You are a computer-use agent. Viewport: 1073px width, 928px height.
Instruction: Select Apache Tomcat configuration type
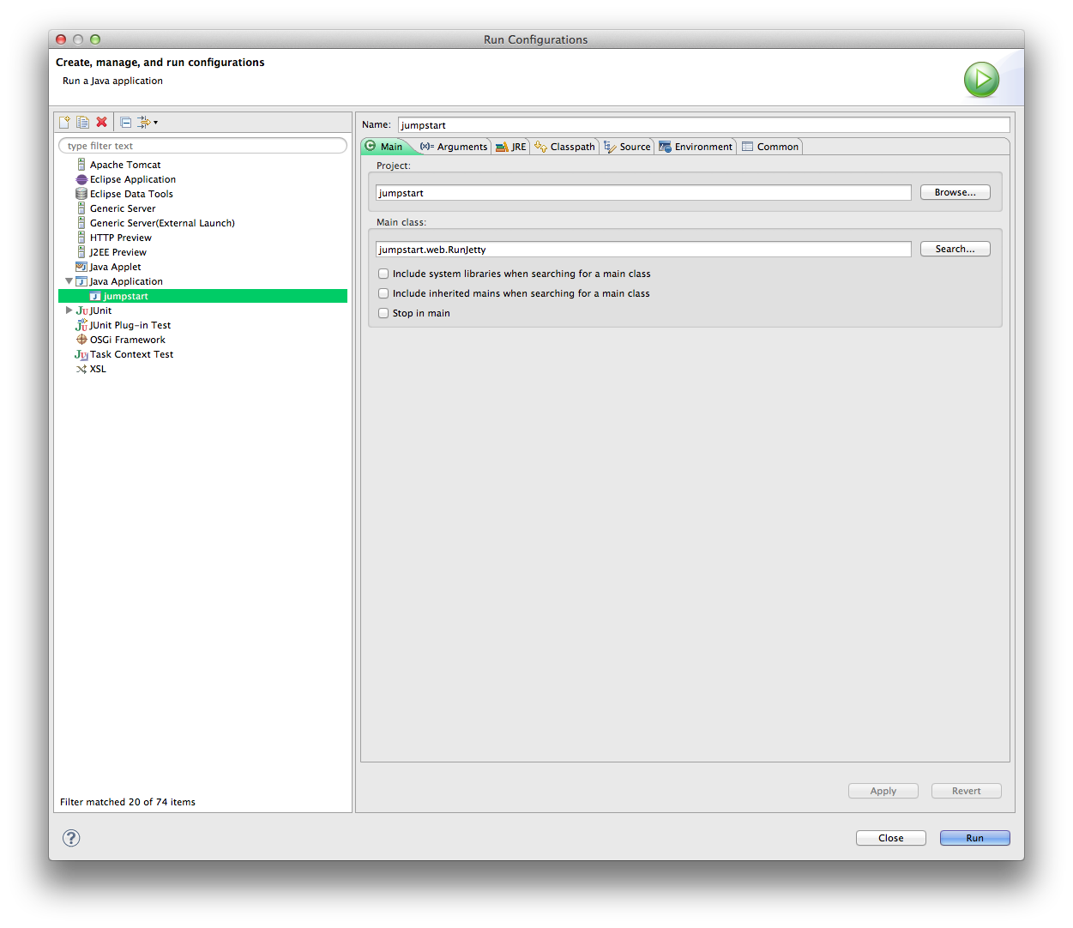(x=125, y=165)
